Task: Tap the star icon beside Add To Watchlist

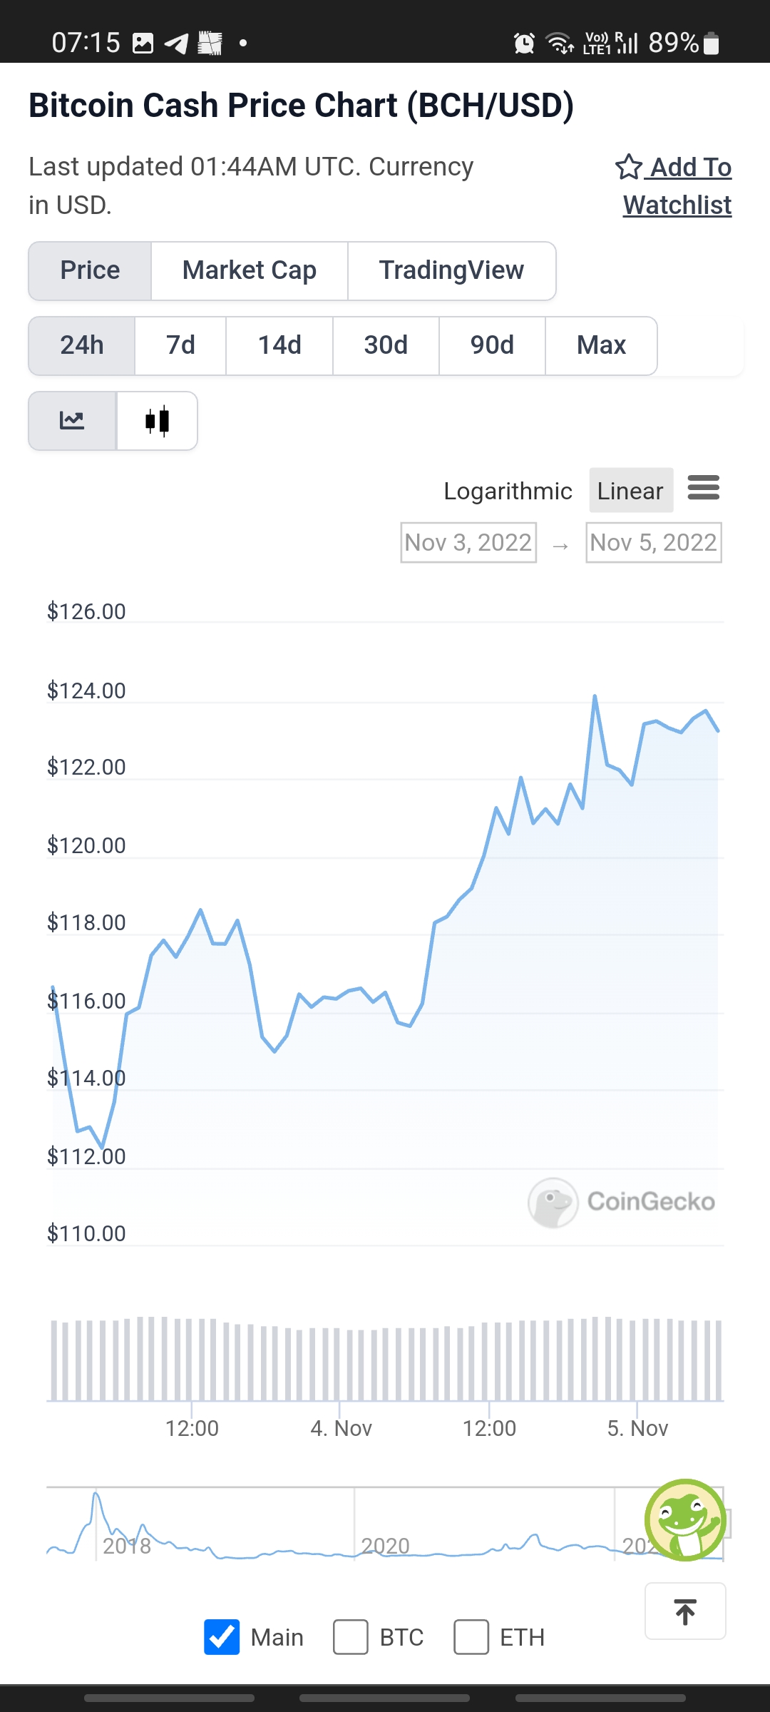Action: coord(629,167)
